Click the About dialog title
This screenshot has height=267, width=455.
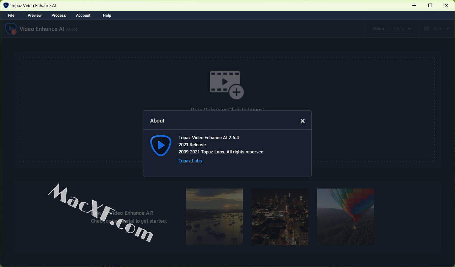[x=157, y=121]
